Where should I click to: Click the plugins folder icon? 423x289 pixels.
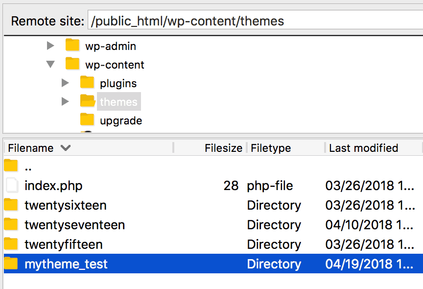tap(87, 82)
